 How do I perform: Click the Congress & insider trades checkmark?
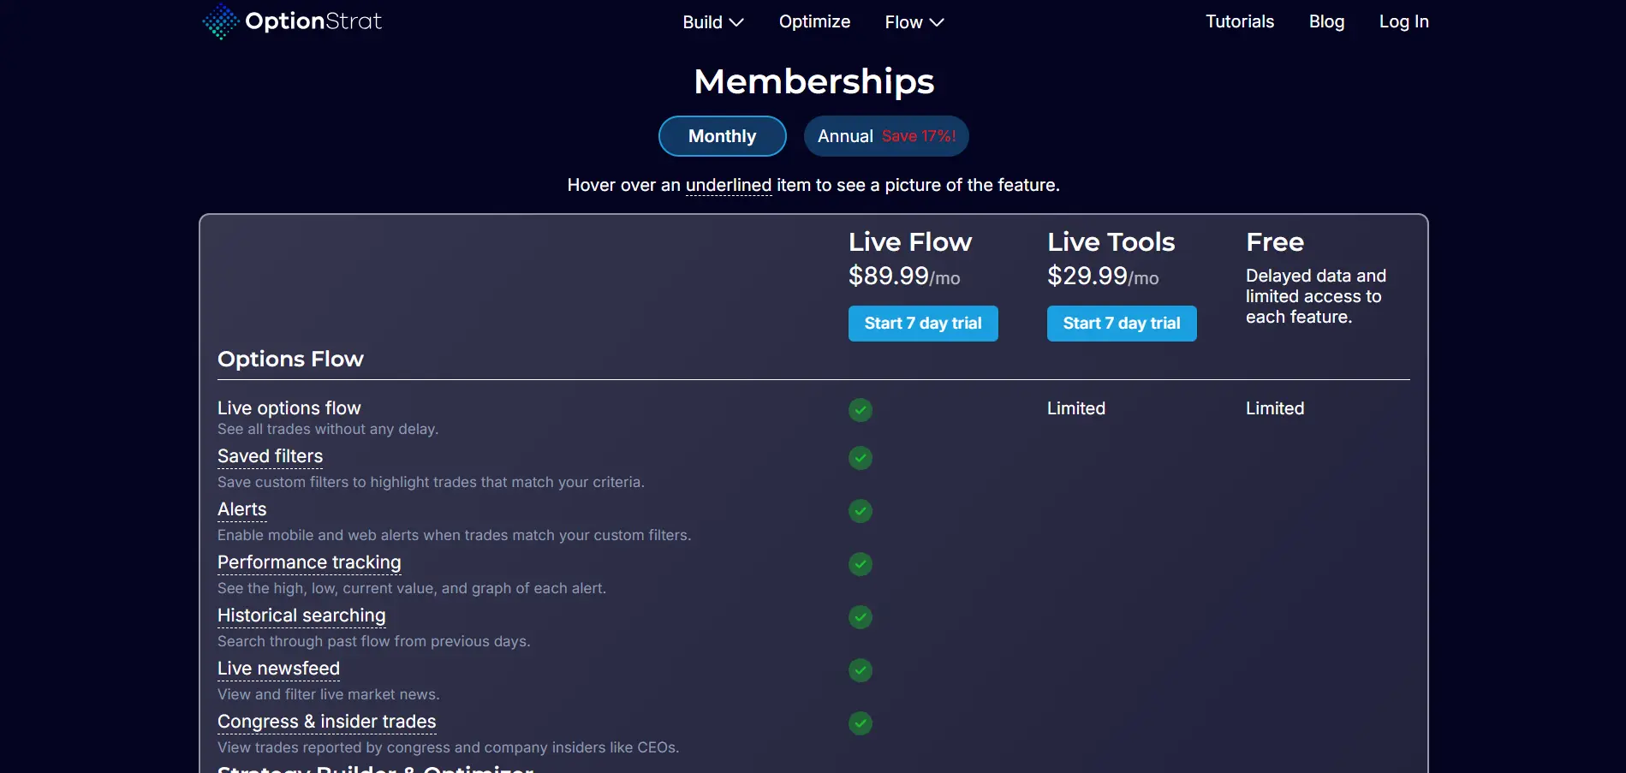point(860,723)
